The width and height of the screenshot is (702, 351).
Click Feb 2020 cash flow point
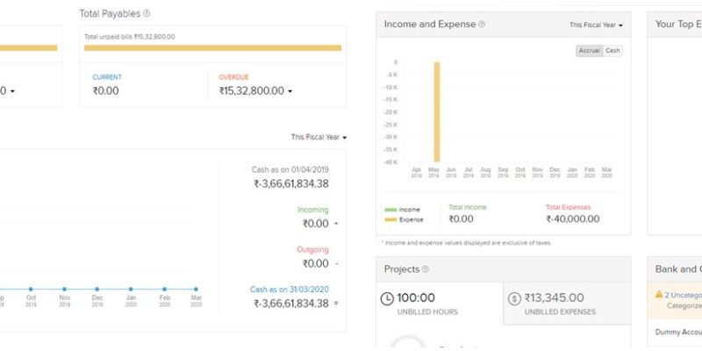[x=164, y=290]
